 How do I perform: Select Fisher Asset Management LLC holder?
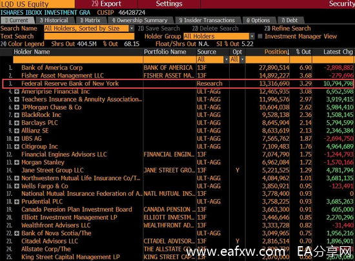(x=63, y=76)
